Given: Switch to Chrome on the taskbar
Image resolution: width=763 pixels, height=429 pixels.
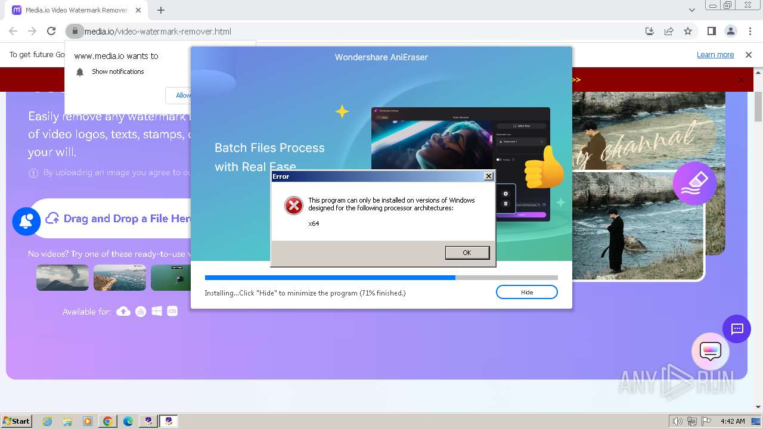Looking at the screenshot, I should [107, 421].
